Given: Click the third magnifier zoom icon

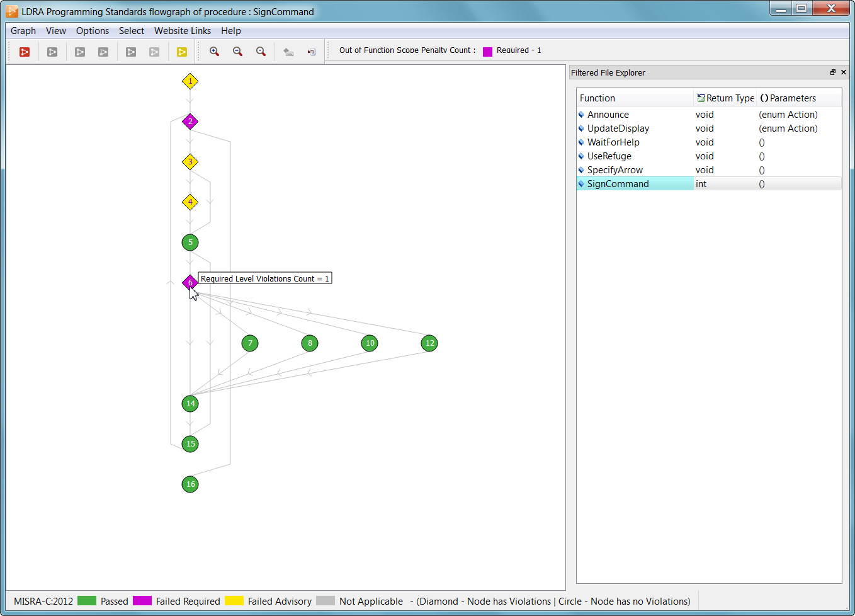Looking at the screenshot, I should click(x=261, y=52).
